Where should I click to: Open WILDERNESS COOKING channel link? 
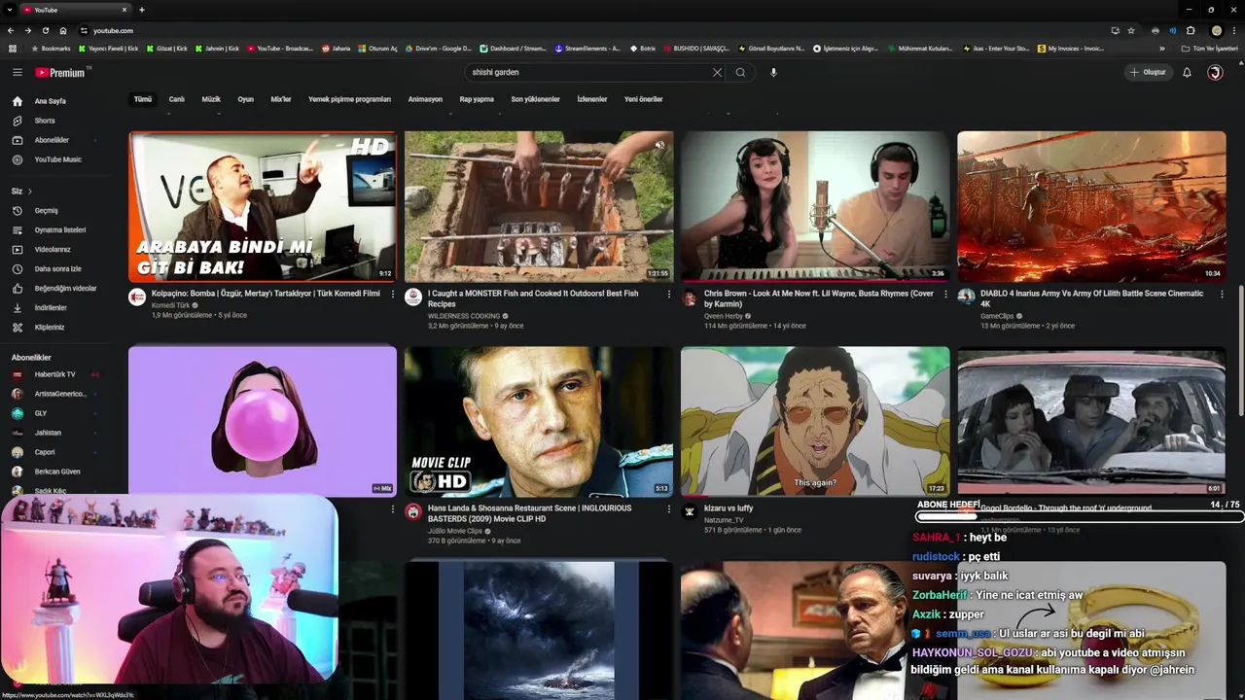click(464, 316)
